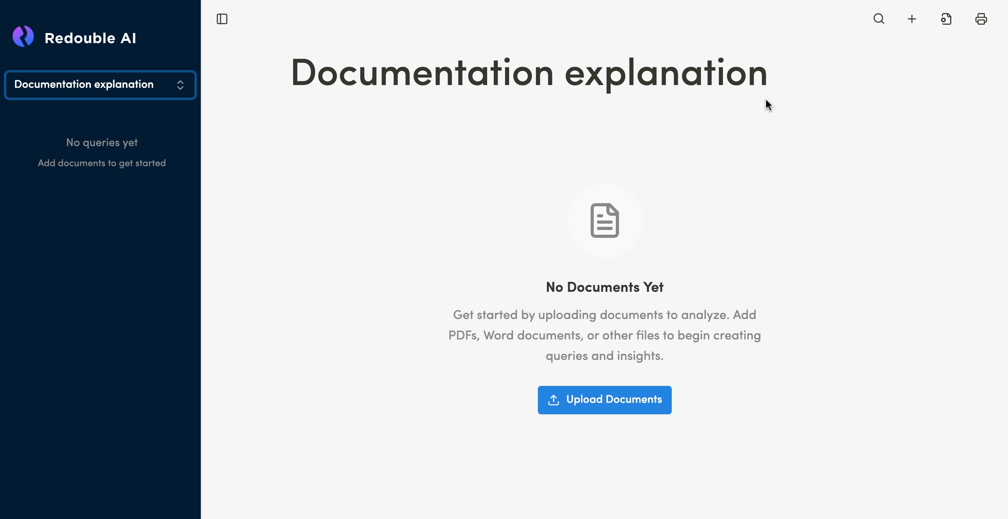The width and height of the screenshot is (1008, 519).
Task: Click the plus icon to add new
Action: (x=912, y=19)
